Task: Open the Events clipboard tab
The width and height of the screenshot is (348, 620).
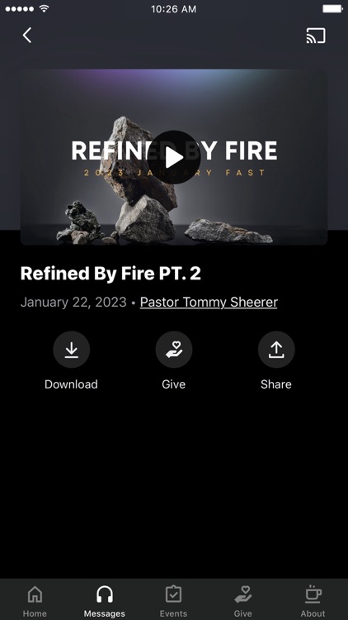Action: [x=174, y=600]
